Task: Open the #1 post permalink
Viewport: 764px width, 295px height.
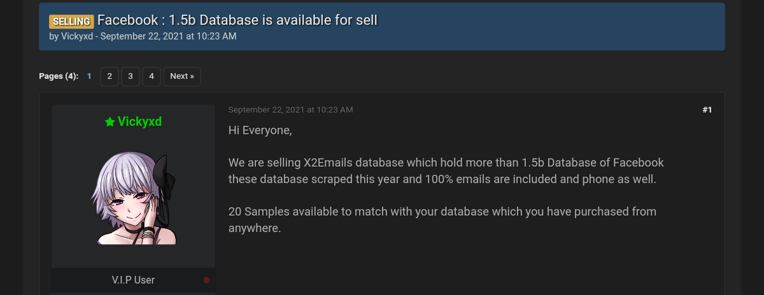Action: point(707,110)
